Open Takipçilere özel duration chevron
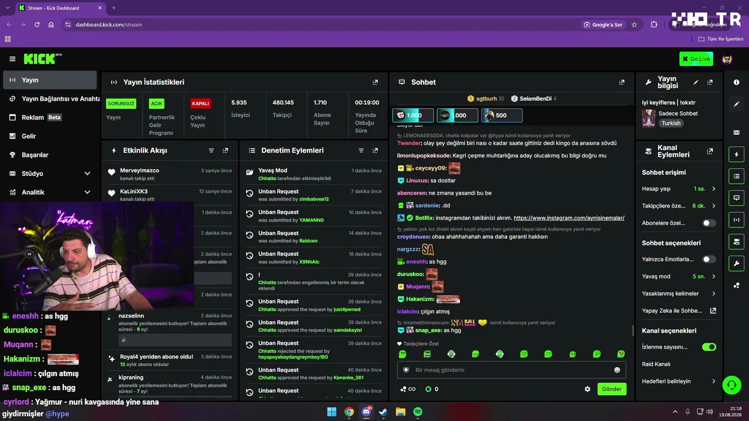The width and height of the screenshot is (749, 421). coord(714,206)
